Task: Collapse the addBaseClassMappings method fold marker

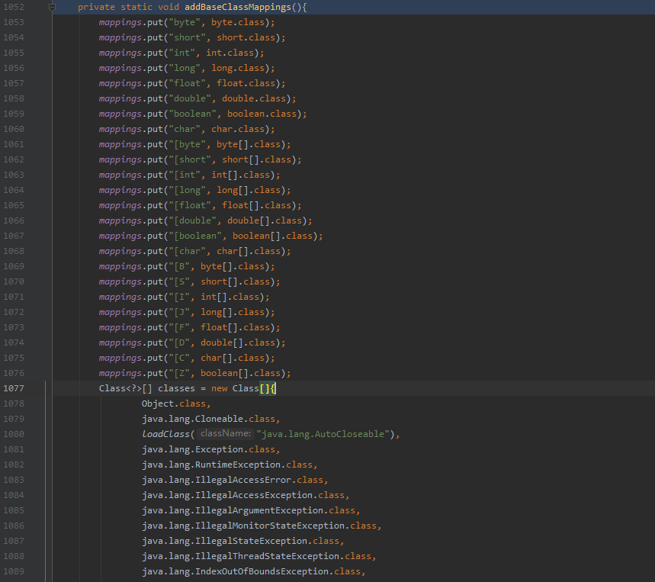Action: click(52, 7)
